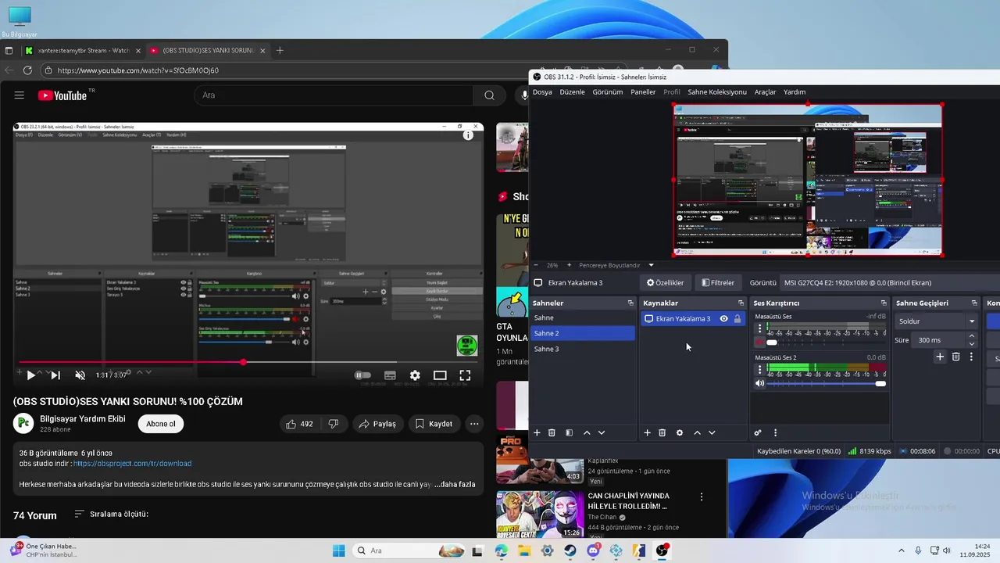The image size is (1000, 563).
Task: Add a new source in Kaynaklar panel
Action: point(647,433)
